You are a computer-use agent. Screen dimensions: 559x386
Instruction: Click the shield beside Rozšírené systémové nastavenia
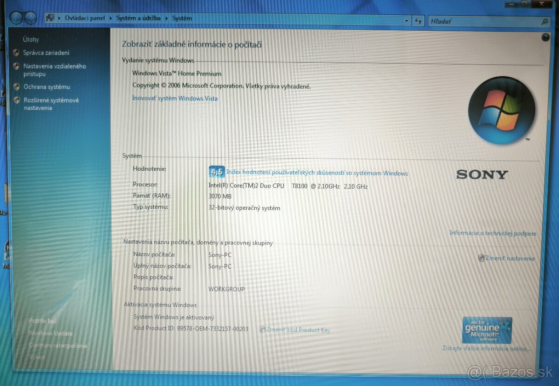17,100
